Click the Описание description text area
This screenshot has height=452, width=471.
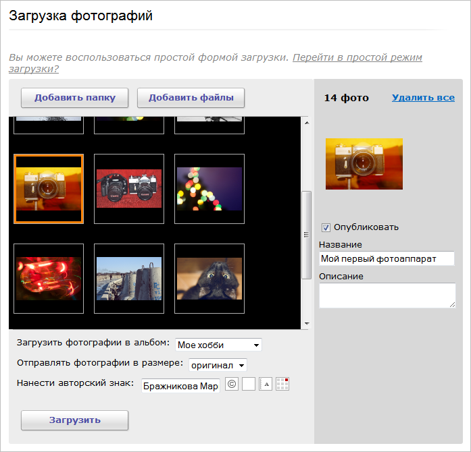coord(387,295)
